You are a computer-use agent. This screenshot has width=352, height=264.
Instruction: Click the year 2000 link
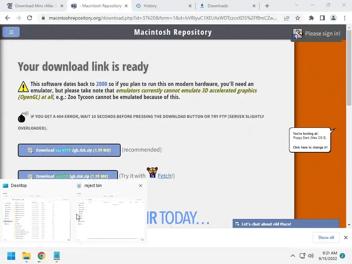coord(101,84)
